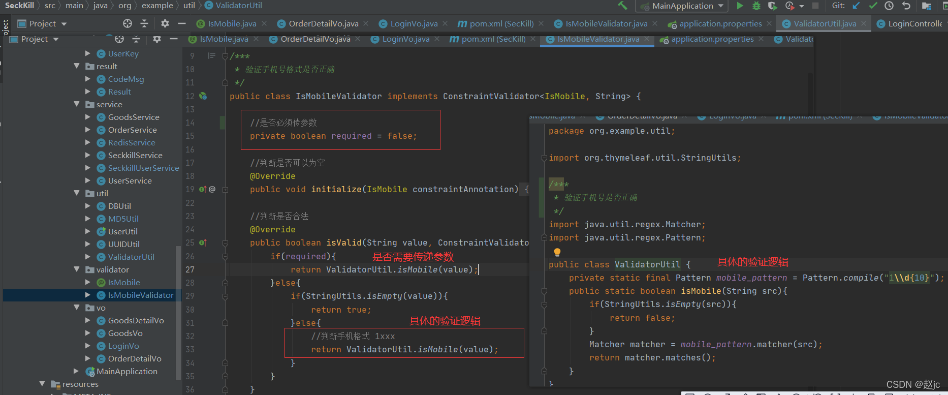This screenshot has width=948, height=395.
Task: Click the grey Stop square button
Action: (815, 6)
